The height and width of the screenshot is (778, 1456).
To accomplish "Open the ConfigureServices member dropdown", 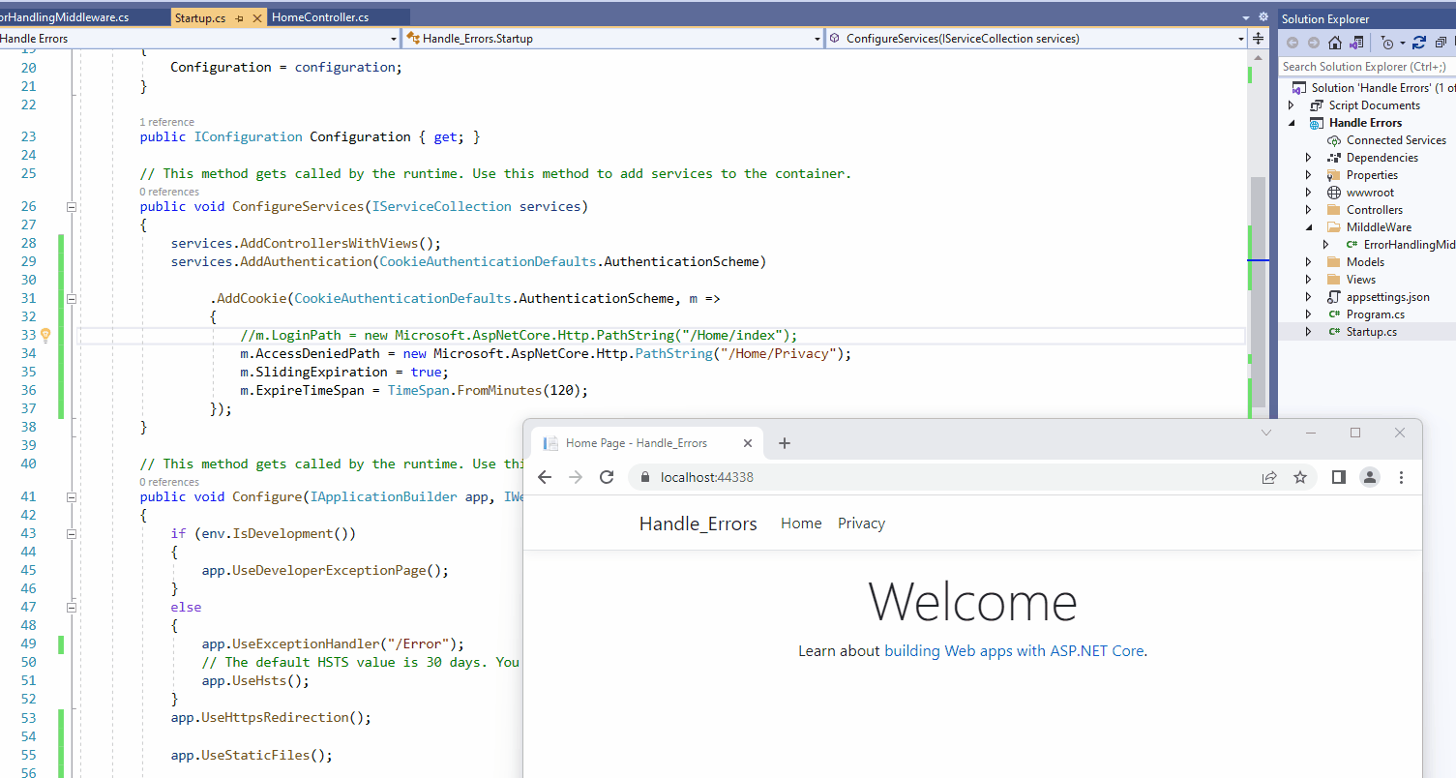I will pyautogui.click(x=1240, y=39).
